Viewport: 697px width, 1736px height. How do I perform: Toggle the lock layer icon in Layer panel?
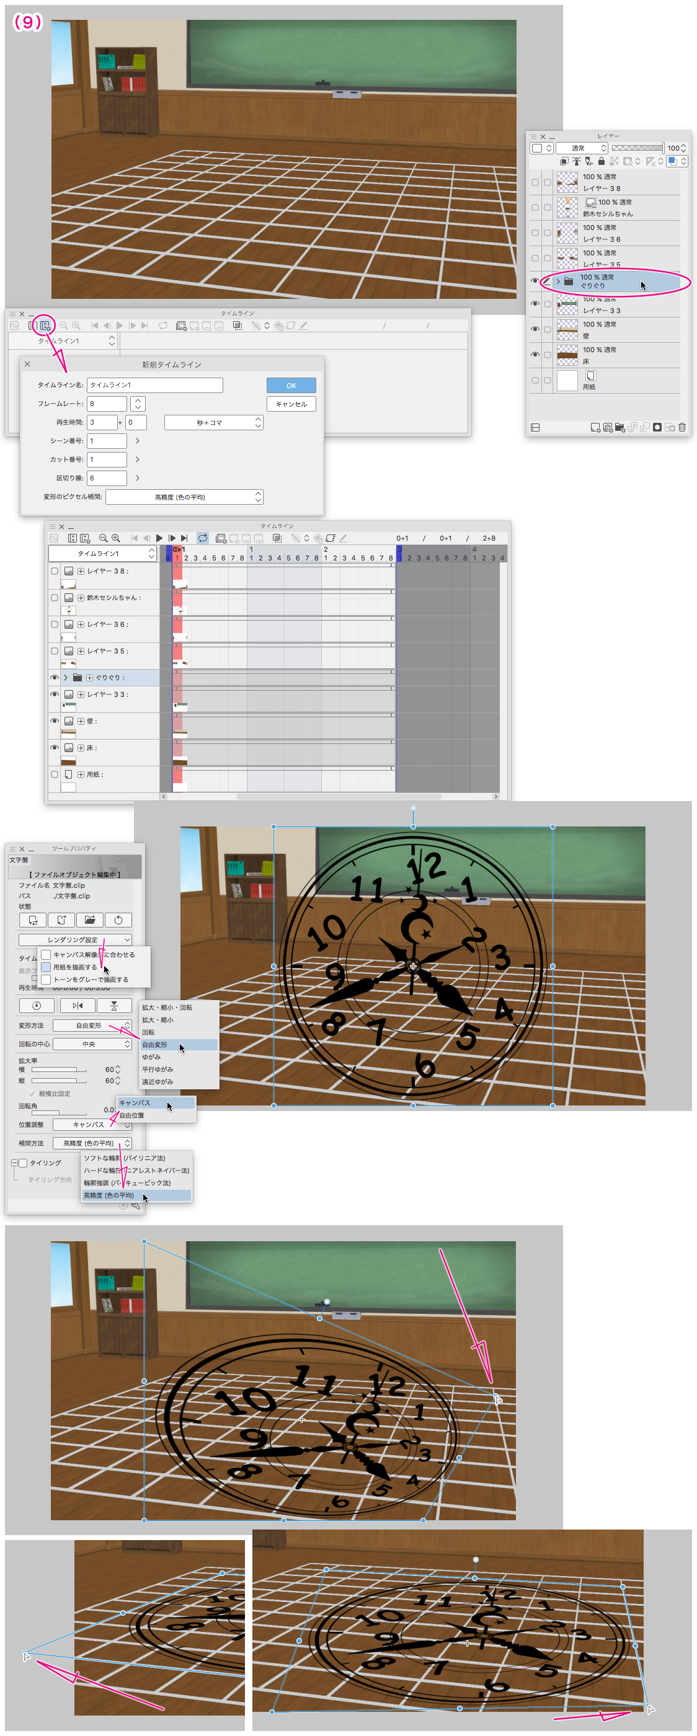(x=602, y=161)
